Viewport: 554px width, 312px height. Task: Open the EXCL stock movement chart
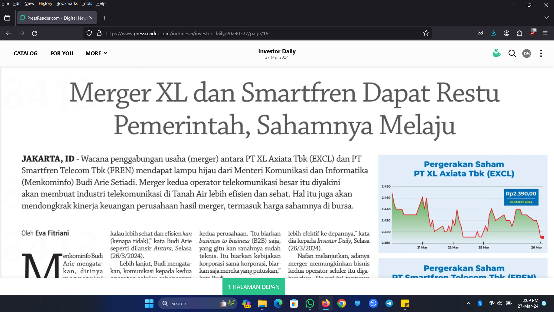[x=463, y=204]
